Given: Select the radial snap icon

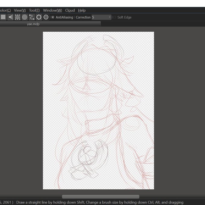Looking at the screenshot, I should [x=17, y=17].
